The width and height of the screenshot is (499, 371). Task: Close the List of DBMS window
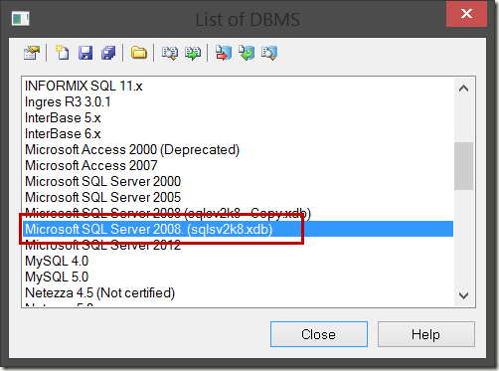coord(466,14)
